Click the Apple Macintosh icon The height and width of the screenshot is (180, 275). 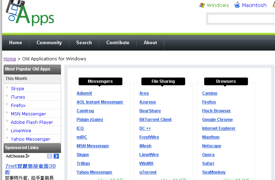(x=237, y=5)
